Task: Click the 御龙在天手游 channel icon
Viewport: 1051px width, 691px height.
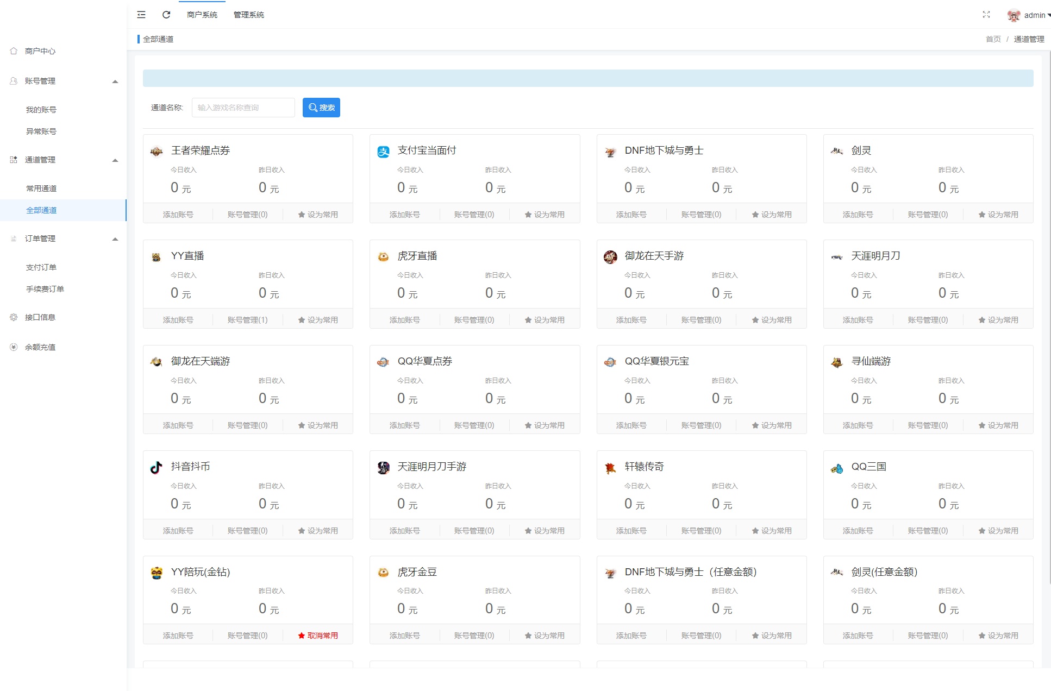Action: point(610,257)
